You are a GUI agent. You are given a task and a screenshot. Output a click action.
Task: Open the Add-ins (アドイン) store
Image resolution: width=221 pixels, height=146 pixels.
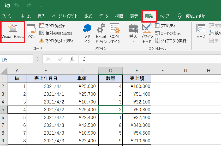(x=87, y=33)
